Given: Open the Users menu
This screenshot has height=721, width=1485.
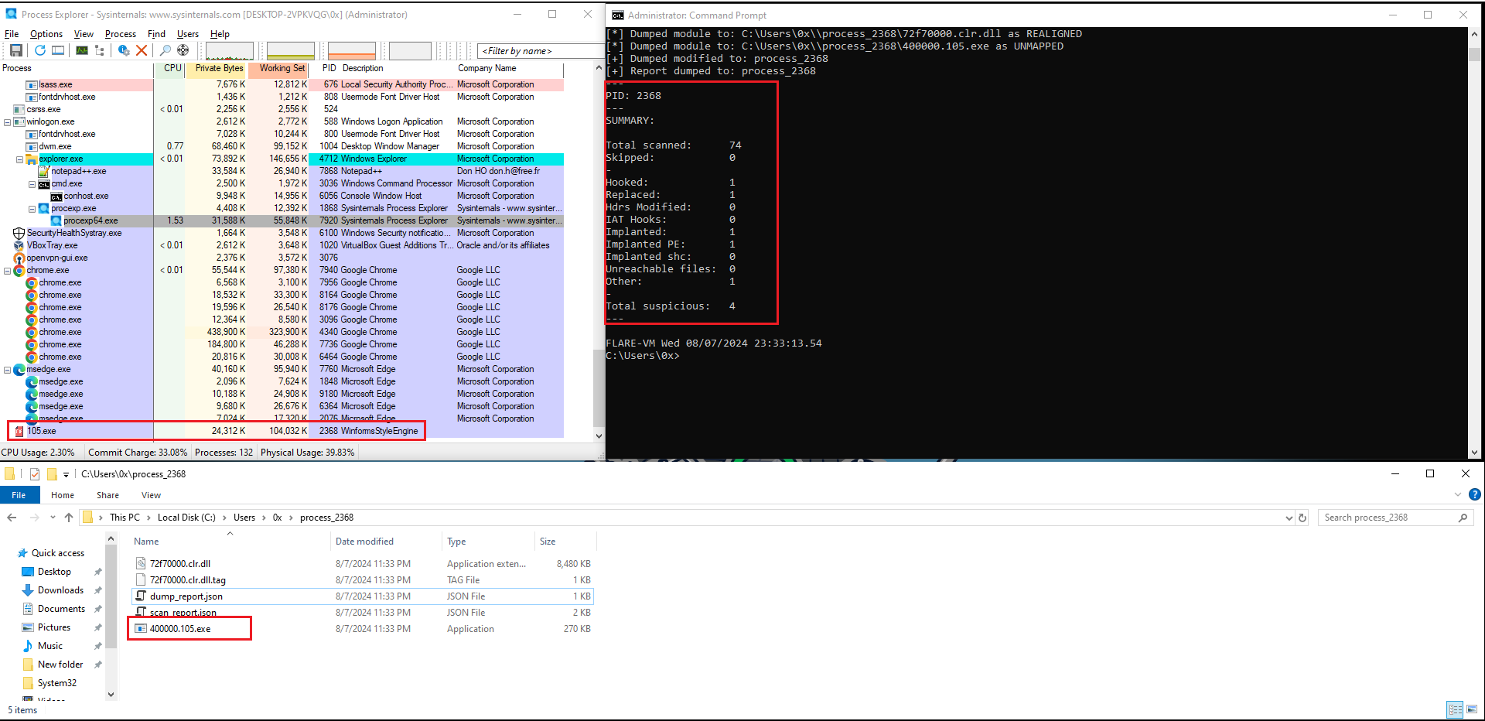Looking at the screenshot, I should pos(188,34).
